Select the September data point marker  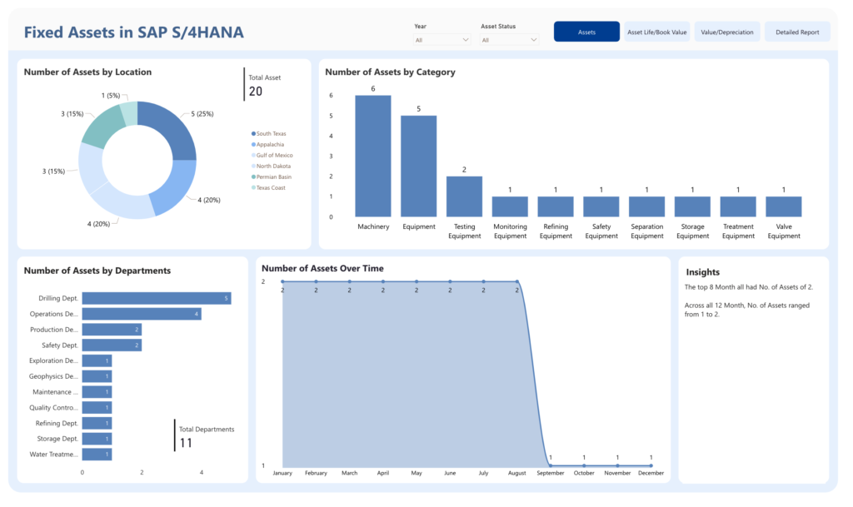(551, 465)
